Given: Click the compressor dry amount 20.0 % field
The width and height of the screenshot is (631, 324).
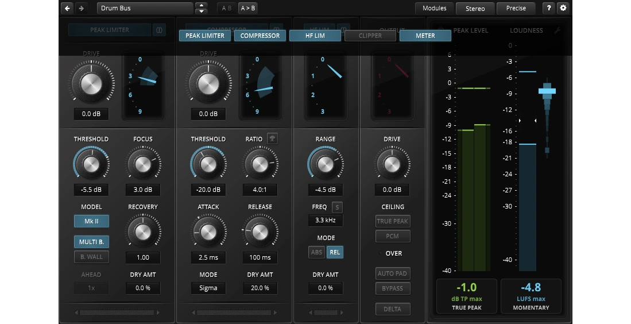Looking at the screenshot, I should [x=260, y=288].
